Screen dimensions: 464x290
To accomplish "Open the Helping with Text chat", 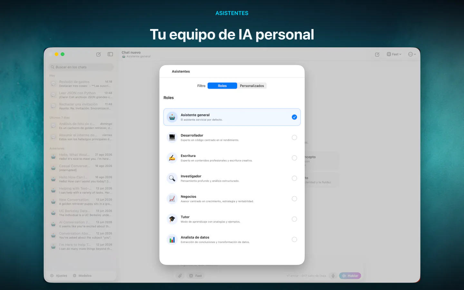I will click(81, 190).
